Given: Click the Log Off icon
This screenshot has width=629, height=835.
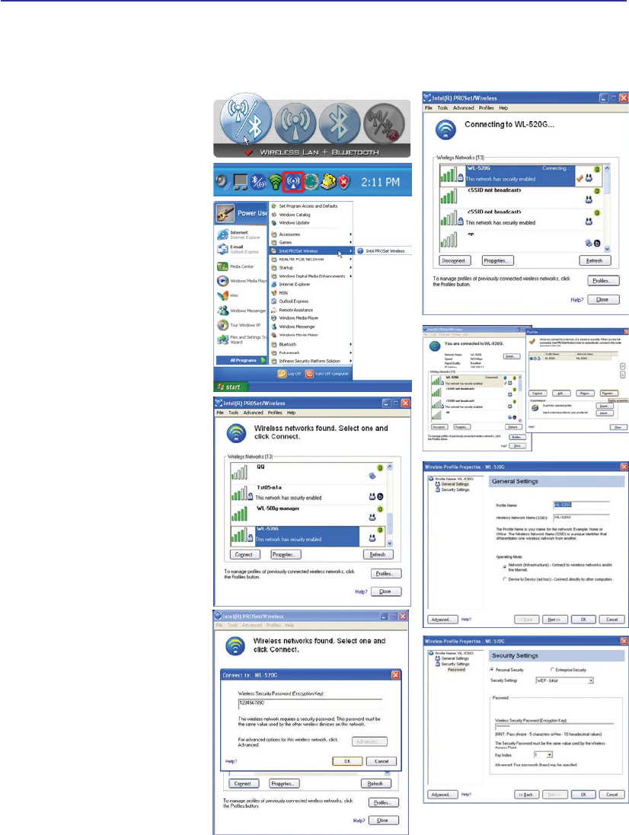Looking at the screenshot, I should 283,374.
